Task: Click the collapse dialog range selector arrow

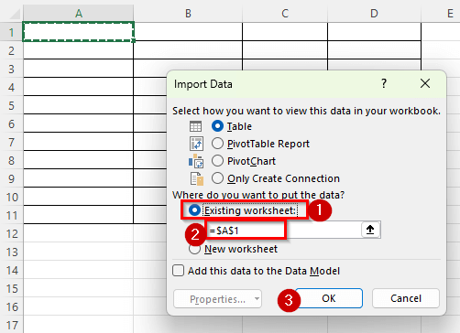Action: pyautogui.click(x=370, y=230)
